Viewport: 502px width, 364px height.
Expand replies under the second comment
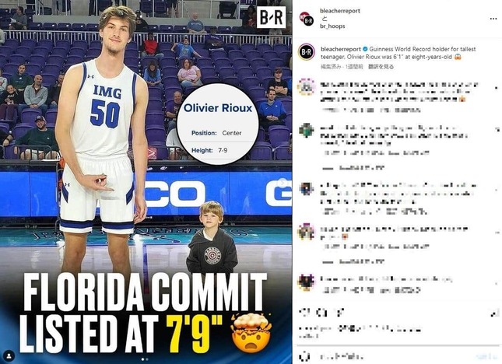353,167
